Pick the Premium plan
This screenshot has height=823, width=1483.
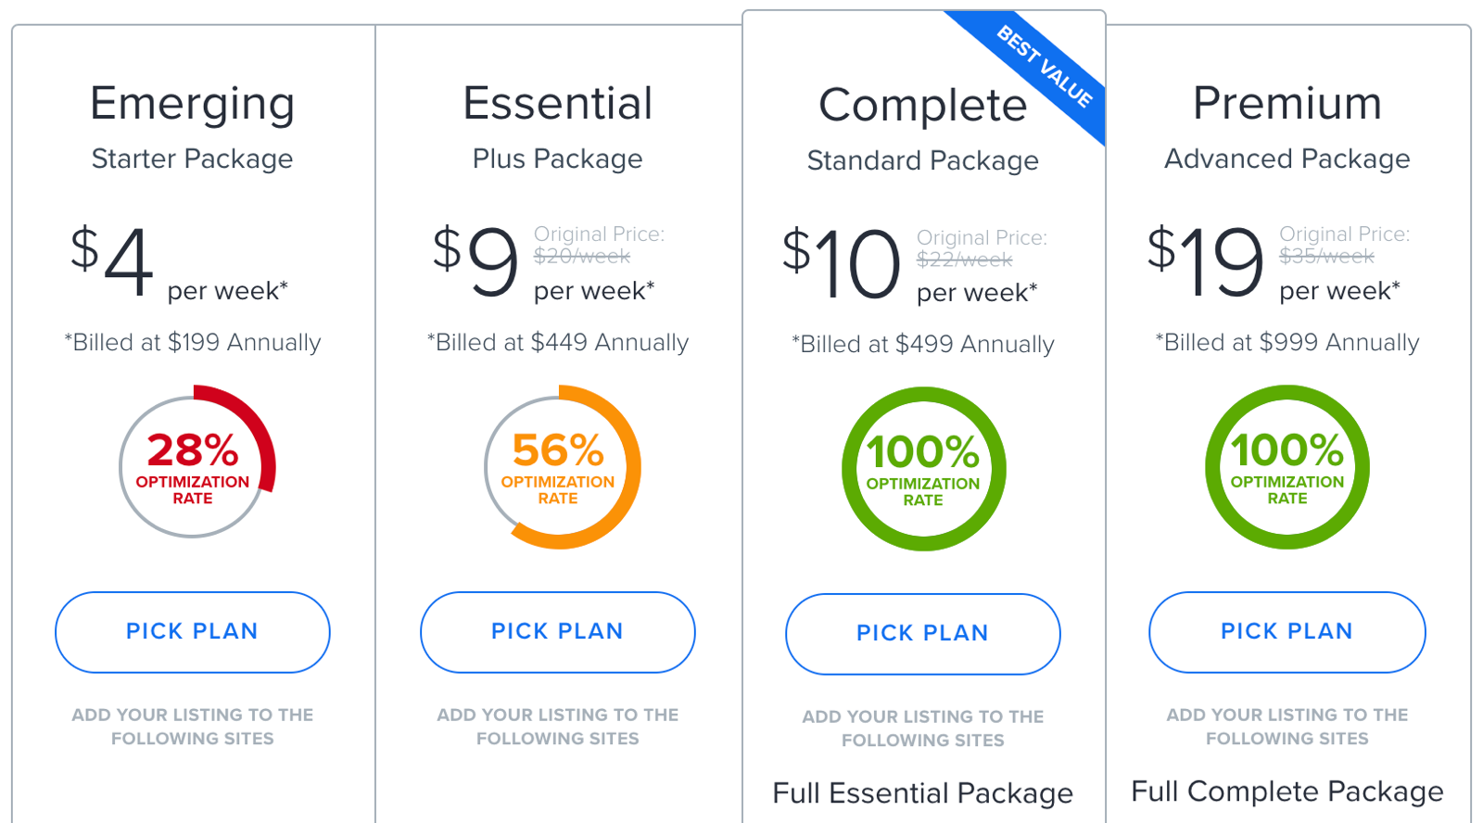click(1287, 632)
